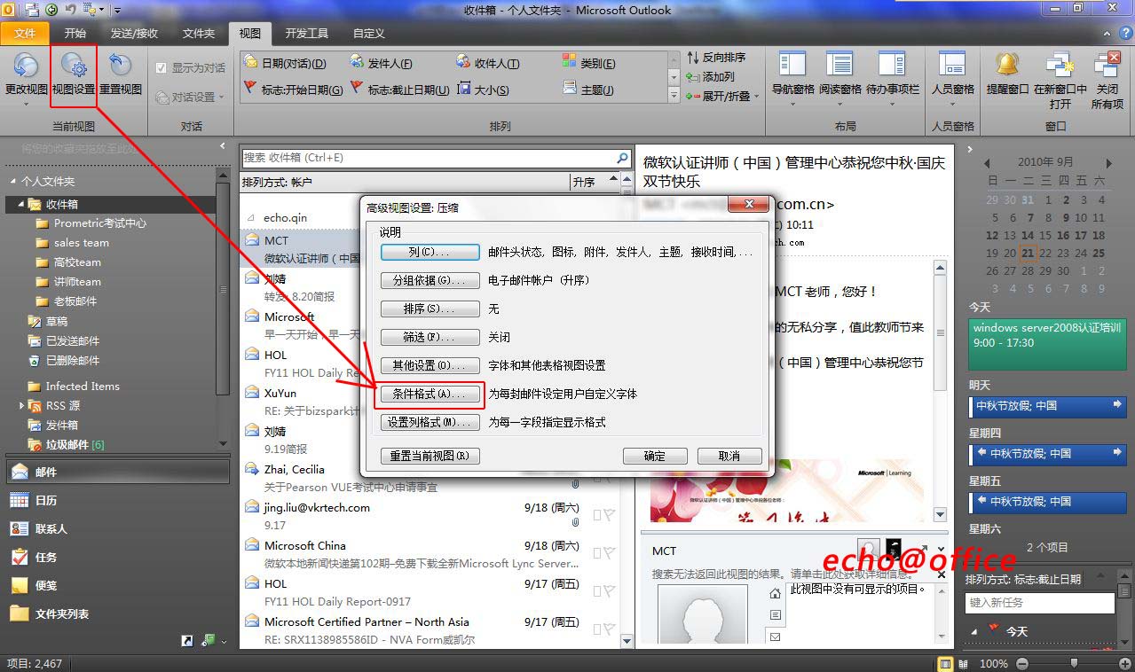Click Group By (分组依据) button
1135x672 pixels.
(x=430, y=280)
